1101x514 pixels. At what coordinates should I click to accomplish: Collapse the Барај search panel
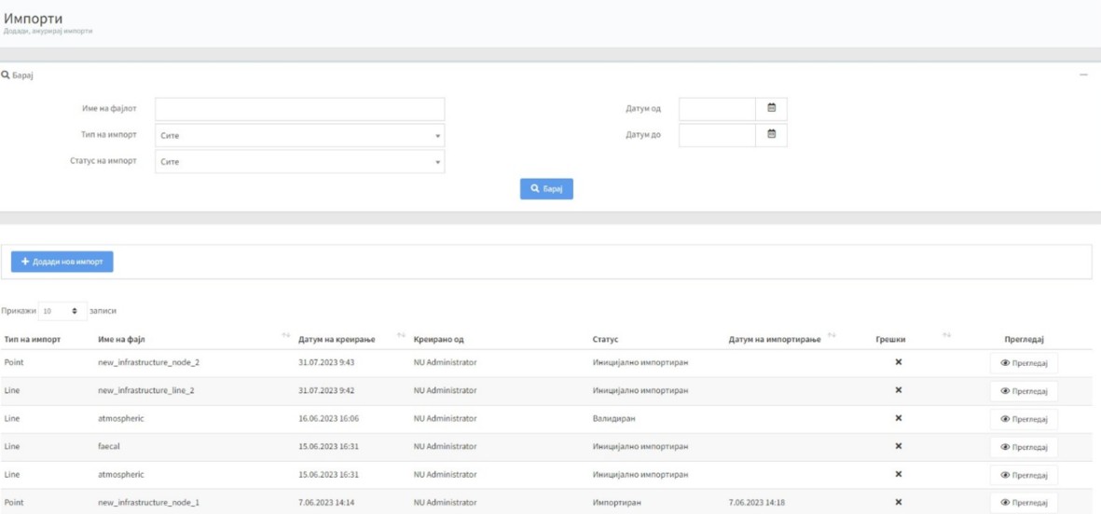tap(1083, 74)
